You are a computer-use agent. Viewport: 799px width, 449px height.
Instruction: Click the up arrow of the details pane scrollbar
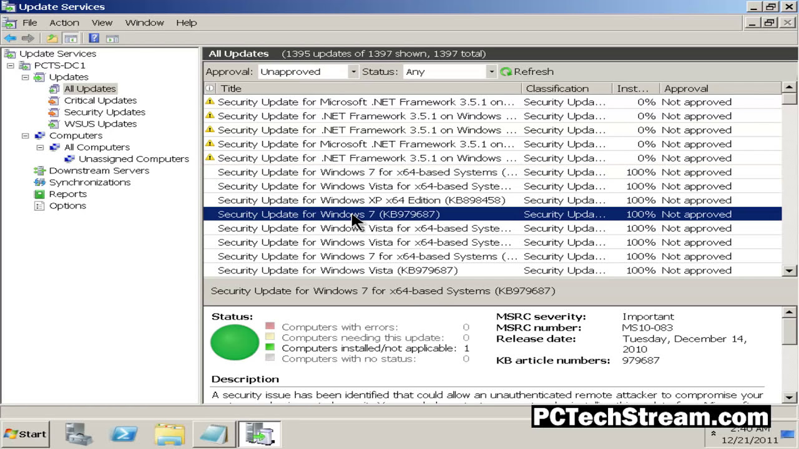click(790, 312)
